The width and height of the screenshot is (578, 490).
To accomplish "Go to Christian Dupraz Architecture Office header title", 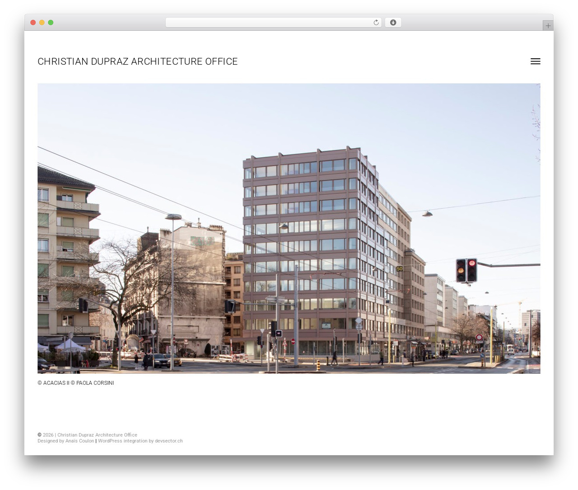I will 137,61.
